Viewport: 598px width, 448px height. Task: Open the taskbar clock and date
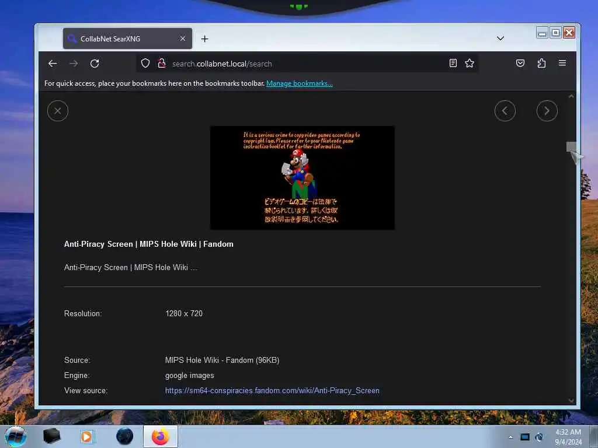[x=568, y=437]
